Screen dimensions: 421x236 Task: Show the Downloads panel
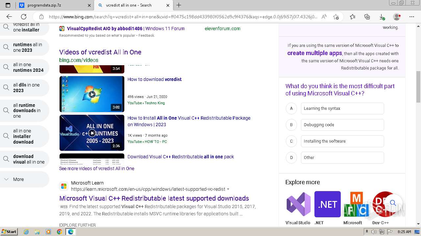pyautogui.click(x=382, y=17)
